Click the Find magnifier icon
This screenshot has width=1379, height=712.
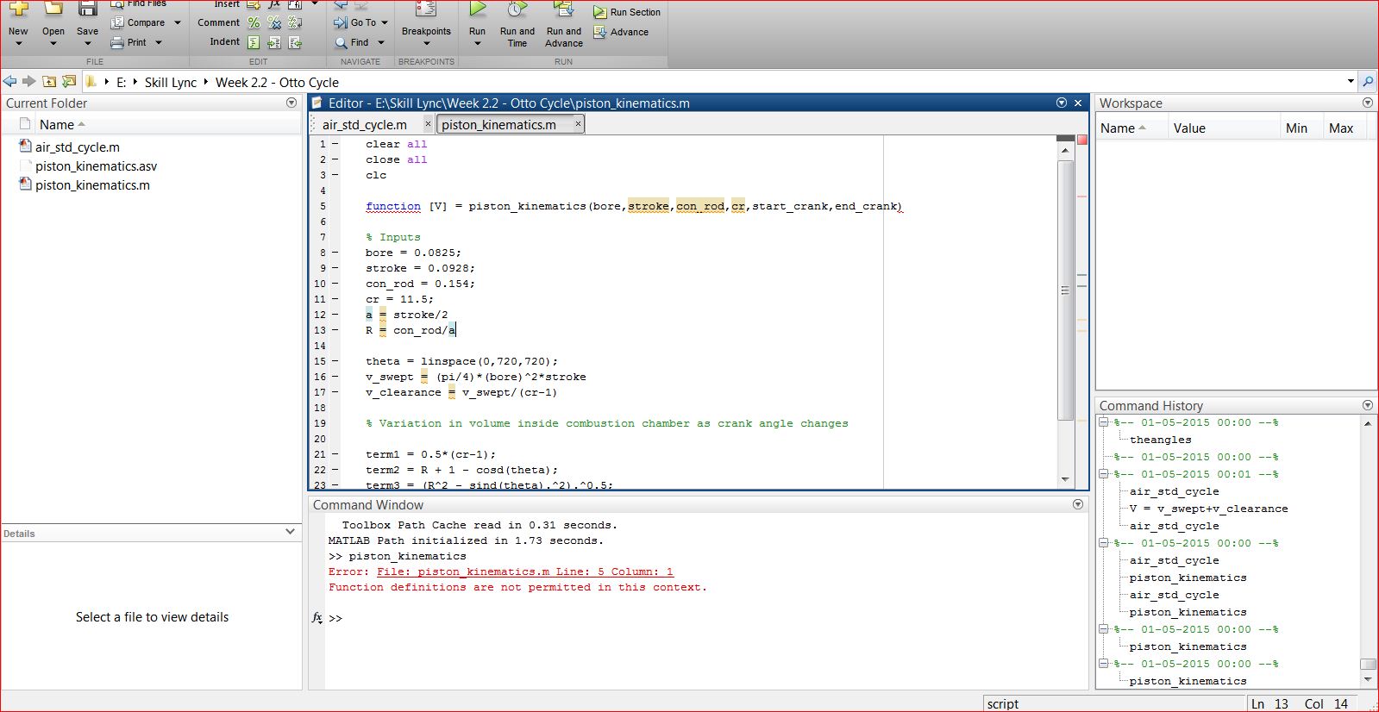click(x=342, y=42)
